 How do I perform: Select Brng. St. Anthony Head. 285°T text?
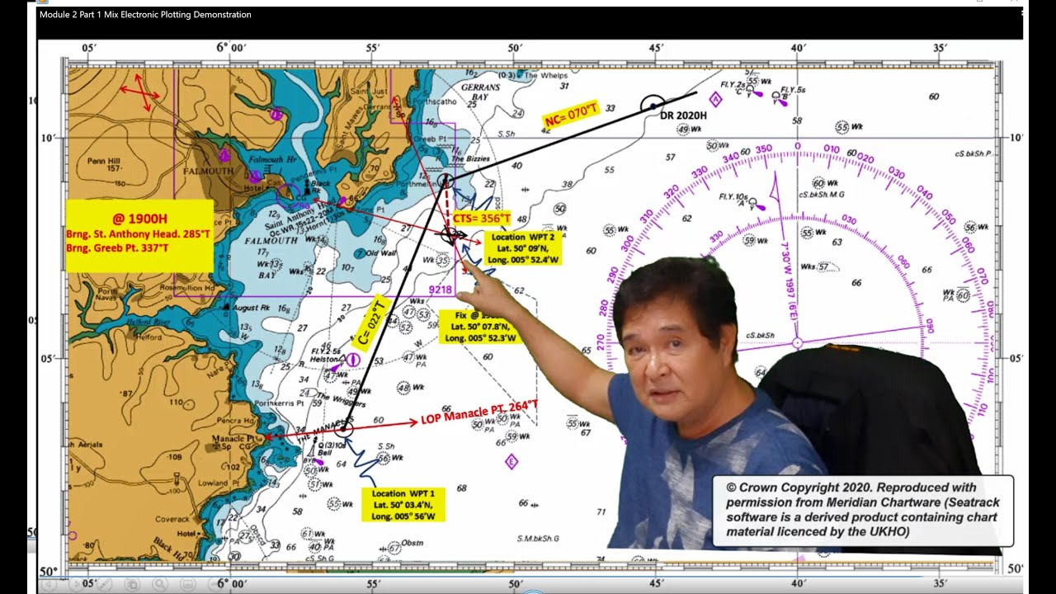point(139,235)
